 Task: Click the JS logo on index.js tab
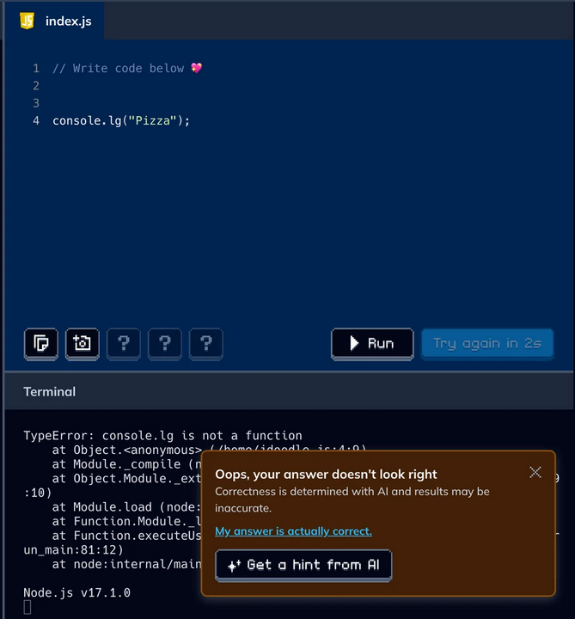(27, 21)
